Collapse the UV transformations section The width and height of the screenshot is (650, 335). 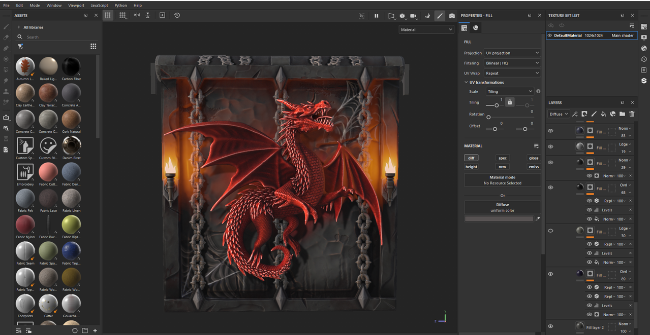(x=466, y=82)
